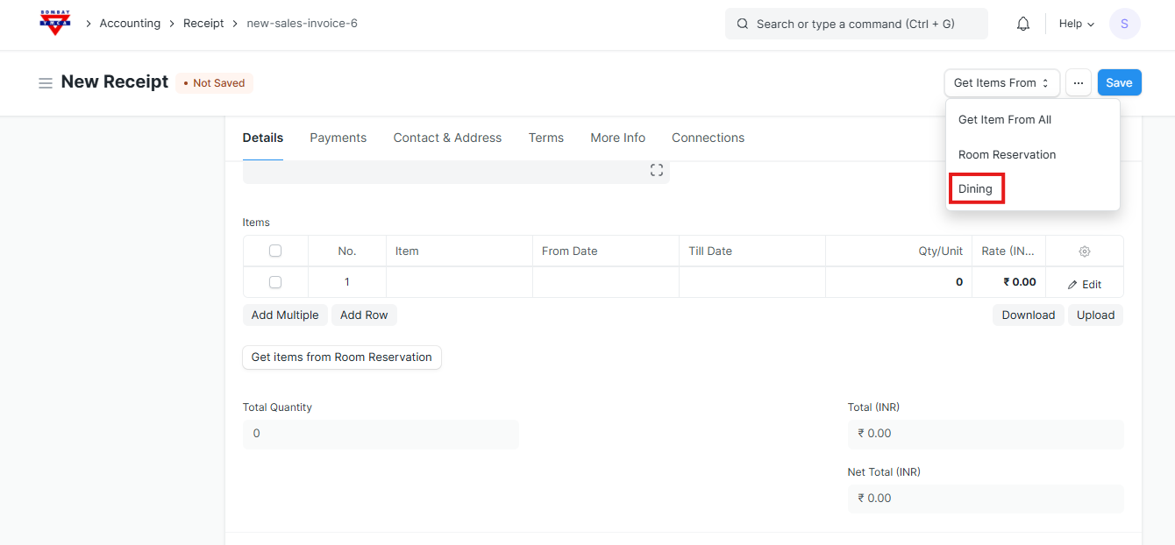
Task: Click Get items from Room Reservation button
Action: pyautogui.click(x=341, y=357)
